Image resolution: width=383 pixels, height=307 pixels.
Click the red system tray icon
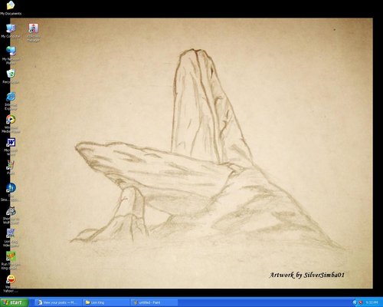(361, 302)
